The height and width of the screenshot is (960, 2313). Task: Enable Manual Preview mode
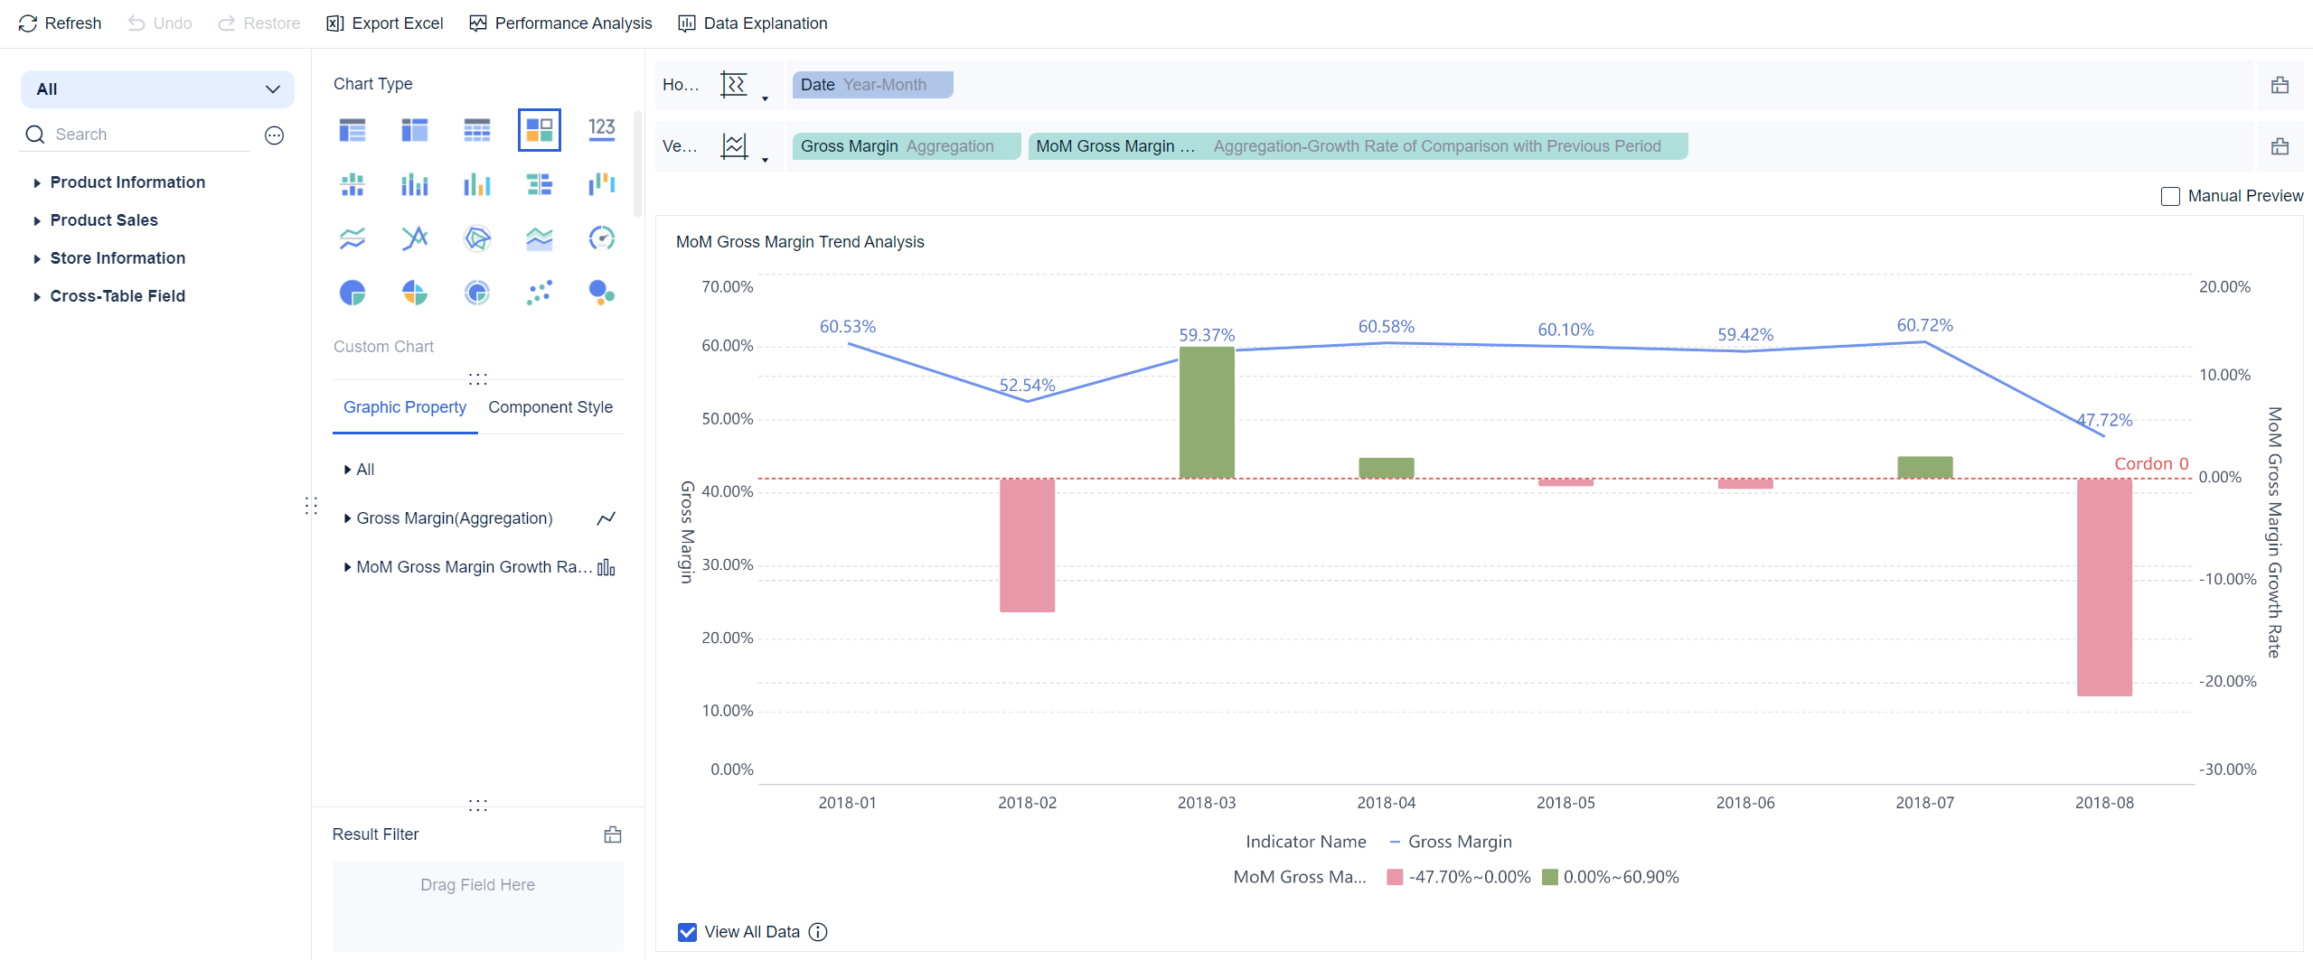(x=2171, y=196)
